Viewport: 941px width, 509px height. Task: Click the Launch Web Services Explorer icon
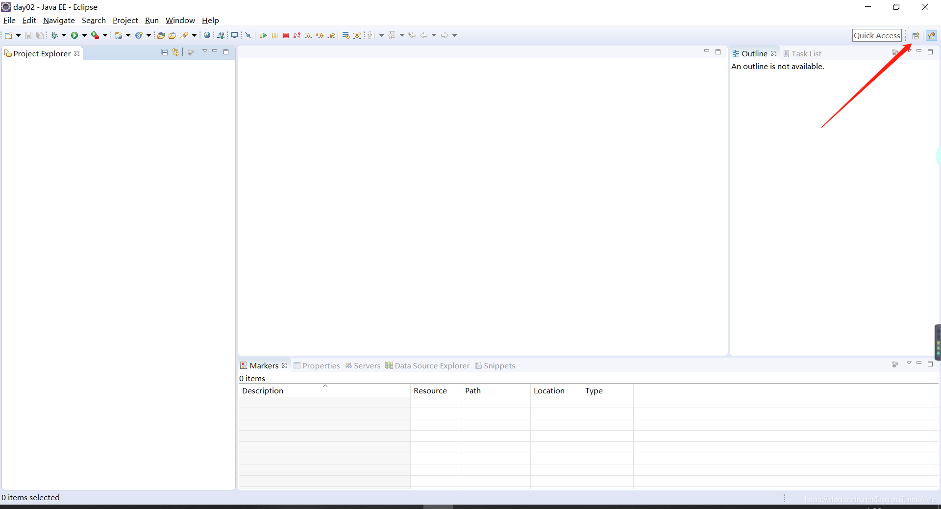tap(221, 35)
